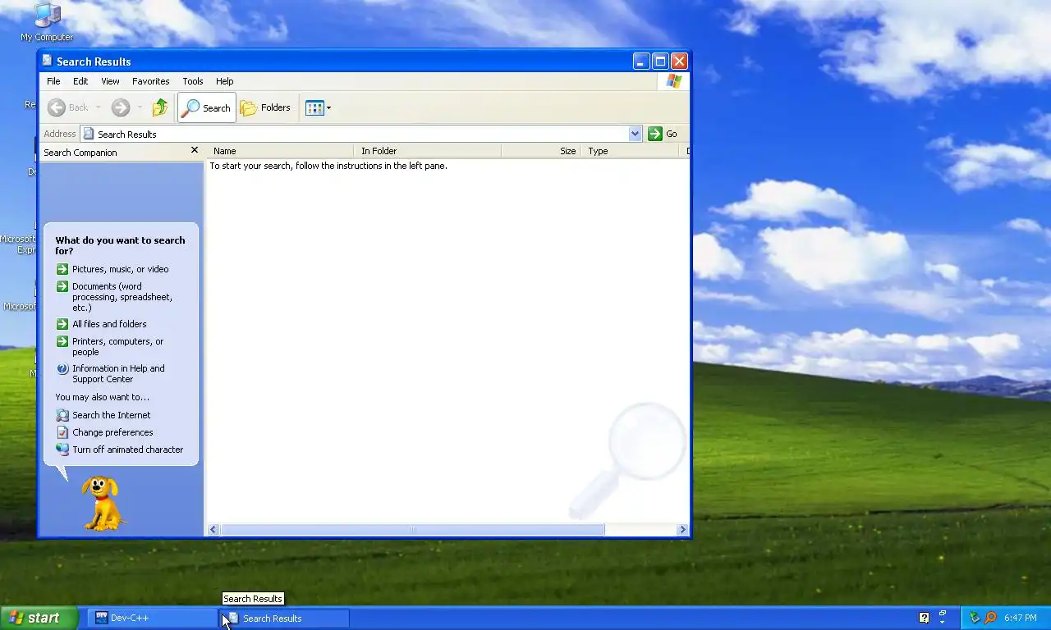Choose Printers, computers, or people
This screenshot has height=630, width=1051.
click(x=117, y=346)
